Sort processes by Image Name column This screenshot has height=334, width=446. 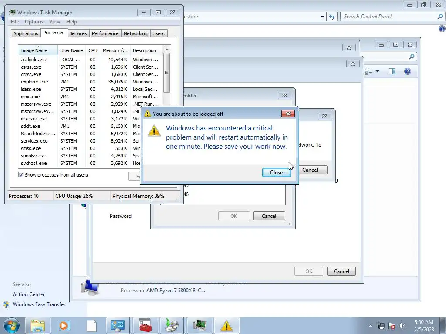pyautogui.click(x=38, y=50)
